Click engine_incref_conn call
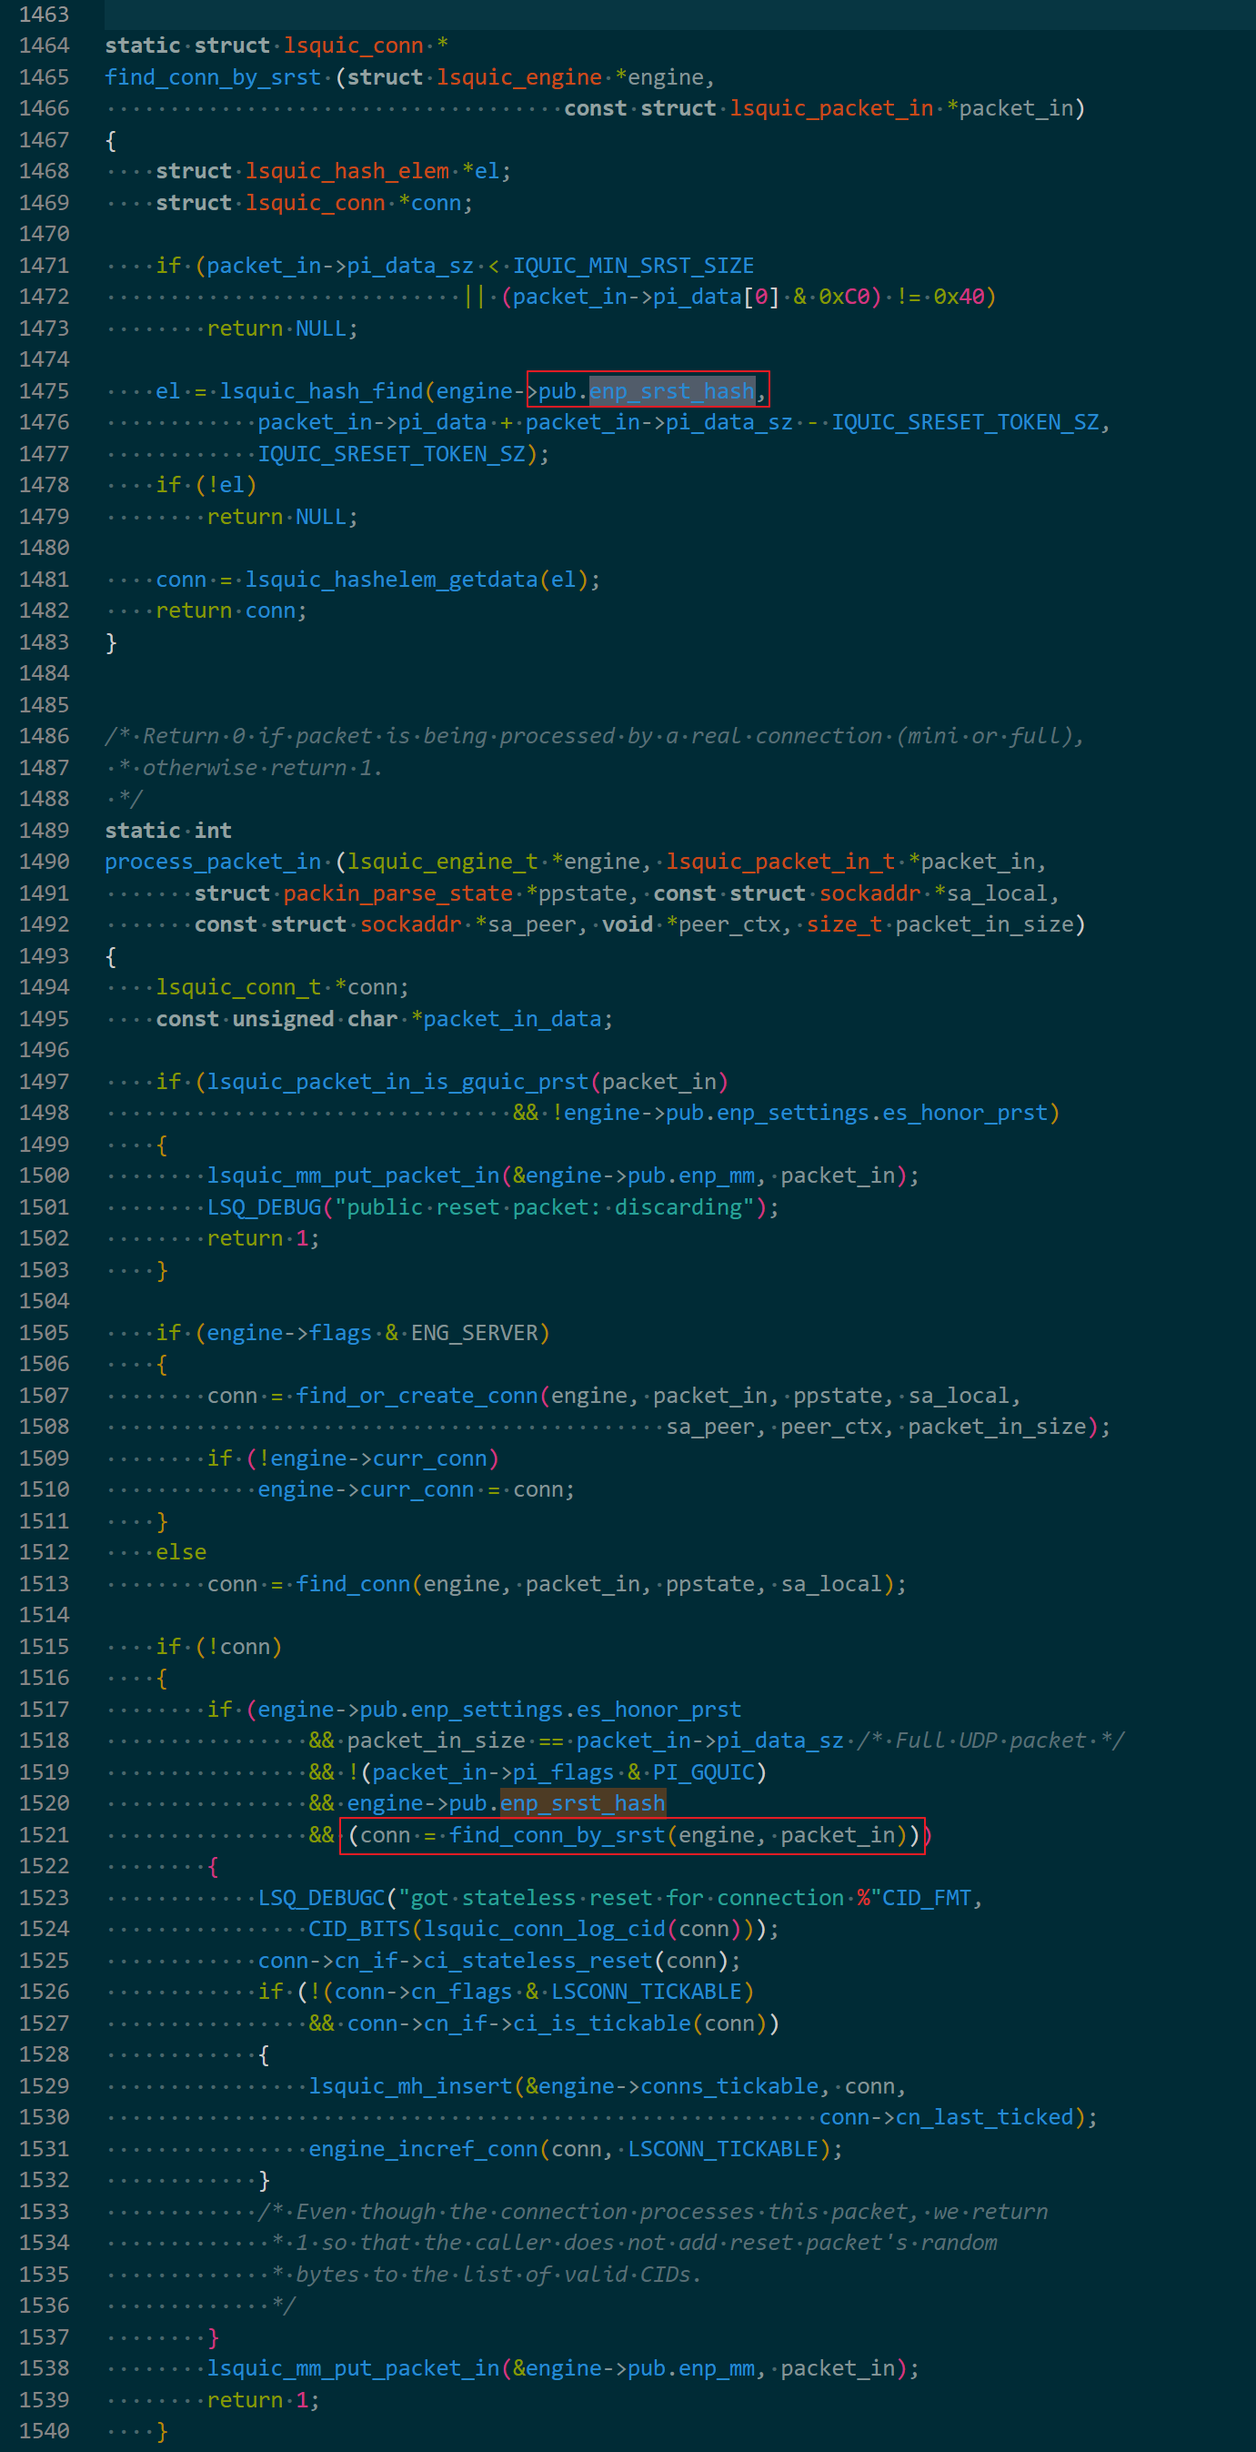The image size is (1256, 2452). pos(424,2148)
